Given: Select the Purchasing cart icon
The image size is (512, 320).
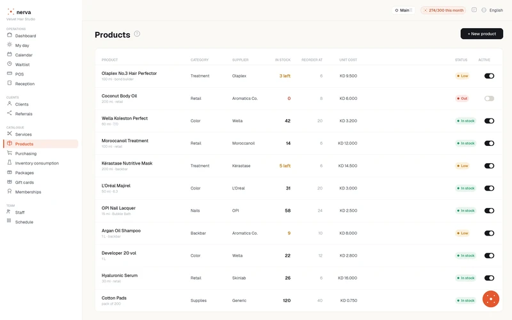Looking at the screenshot, I should click(10, 153).
